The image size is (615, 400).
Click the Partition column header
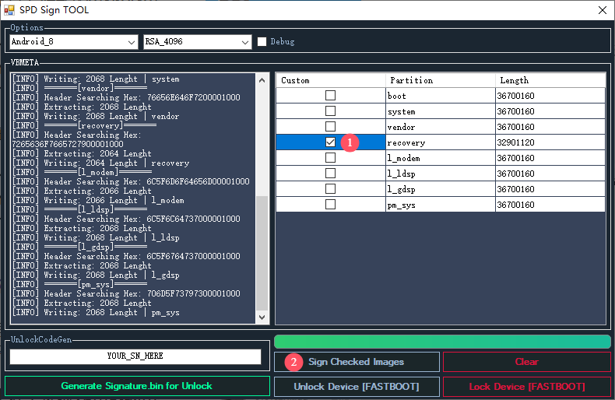(x=440, y=80)
